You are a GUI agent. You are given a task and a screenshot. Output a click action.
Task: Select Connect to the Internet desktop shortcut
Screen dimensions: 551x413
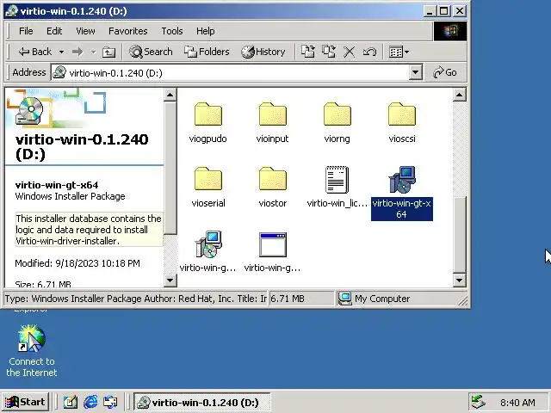tap(32, 351)
